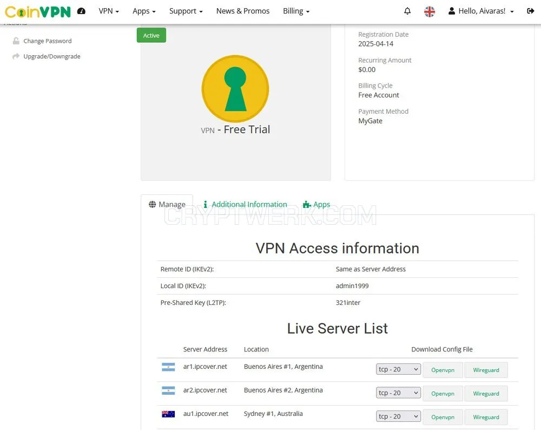
Task: Switch to the Manage tab
Action: (x=167, y=205)
